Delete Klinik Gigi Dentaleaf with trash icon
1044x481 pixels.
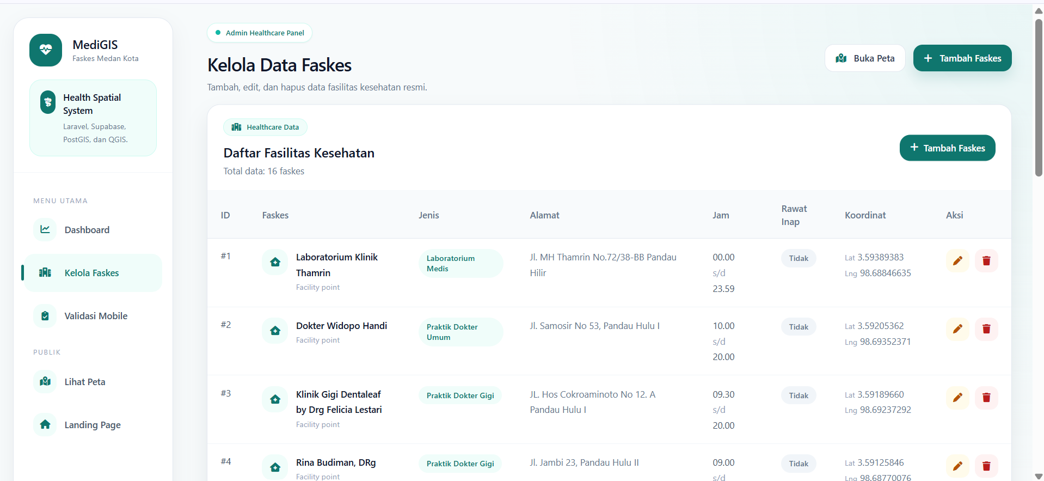(986, 398)
